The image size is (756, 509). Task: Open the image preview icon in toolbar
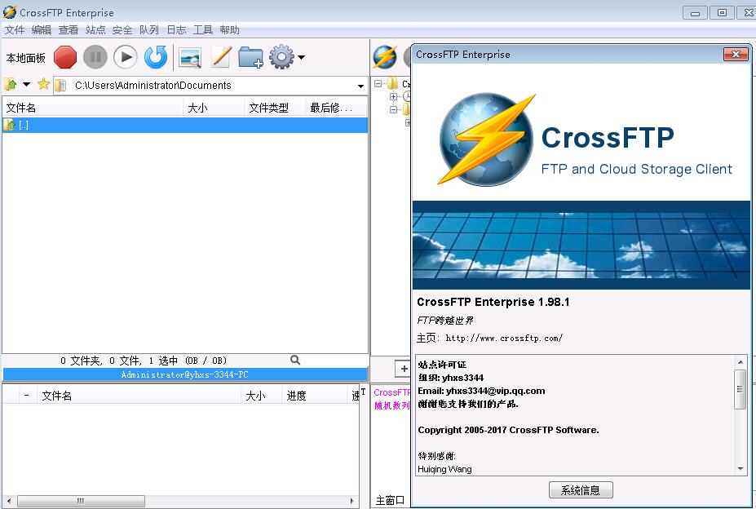point(189,57)
